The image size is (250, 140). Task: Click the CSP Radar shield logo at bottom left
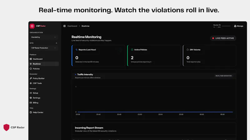[x=6, y=127]
